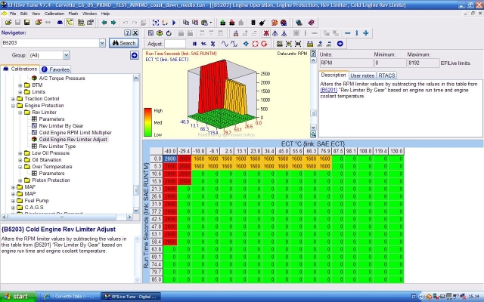This screenshot has width=484, height=302.
Task: Switch to the Favorites tab
Action: [56, 69]
